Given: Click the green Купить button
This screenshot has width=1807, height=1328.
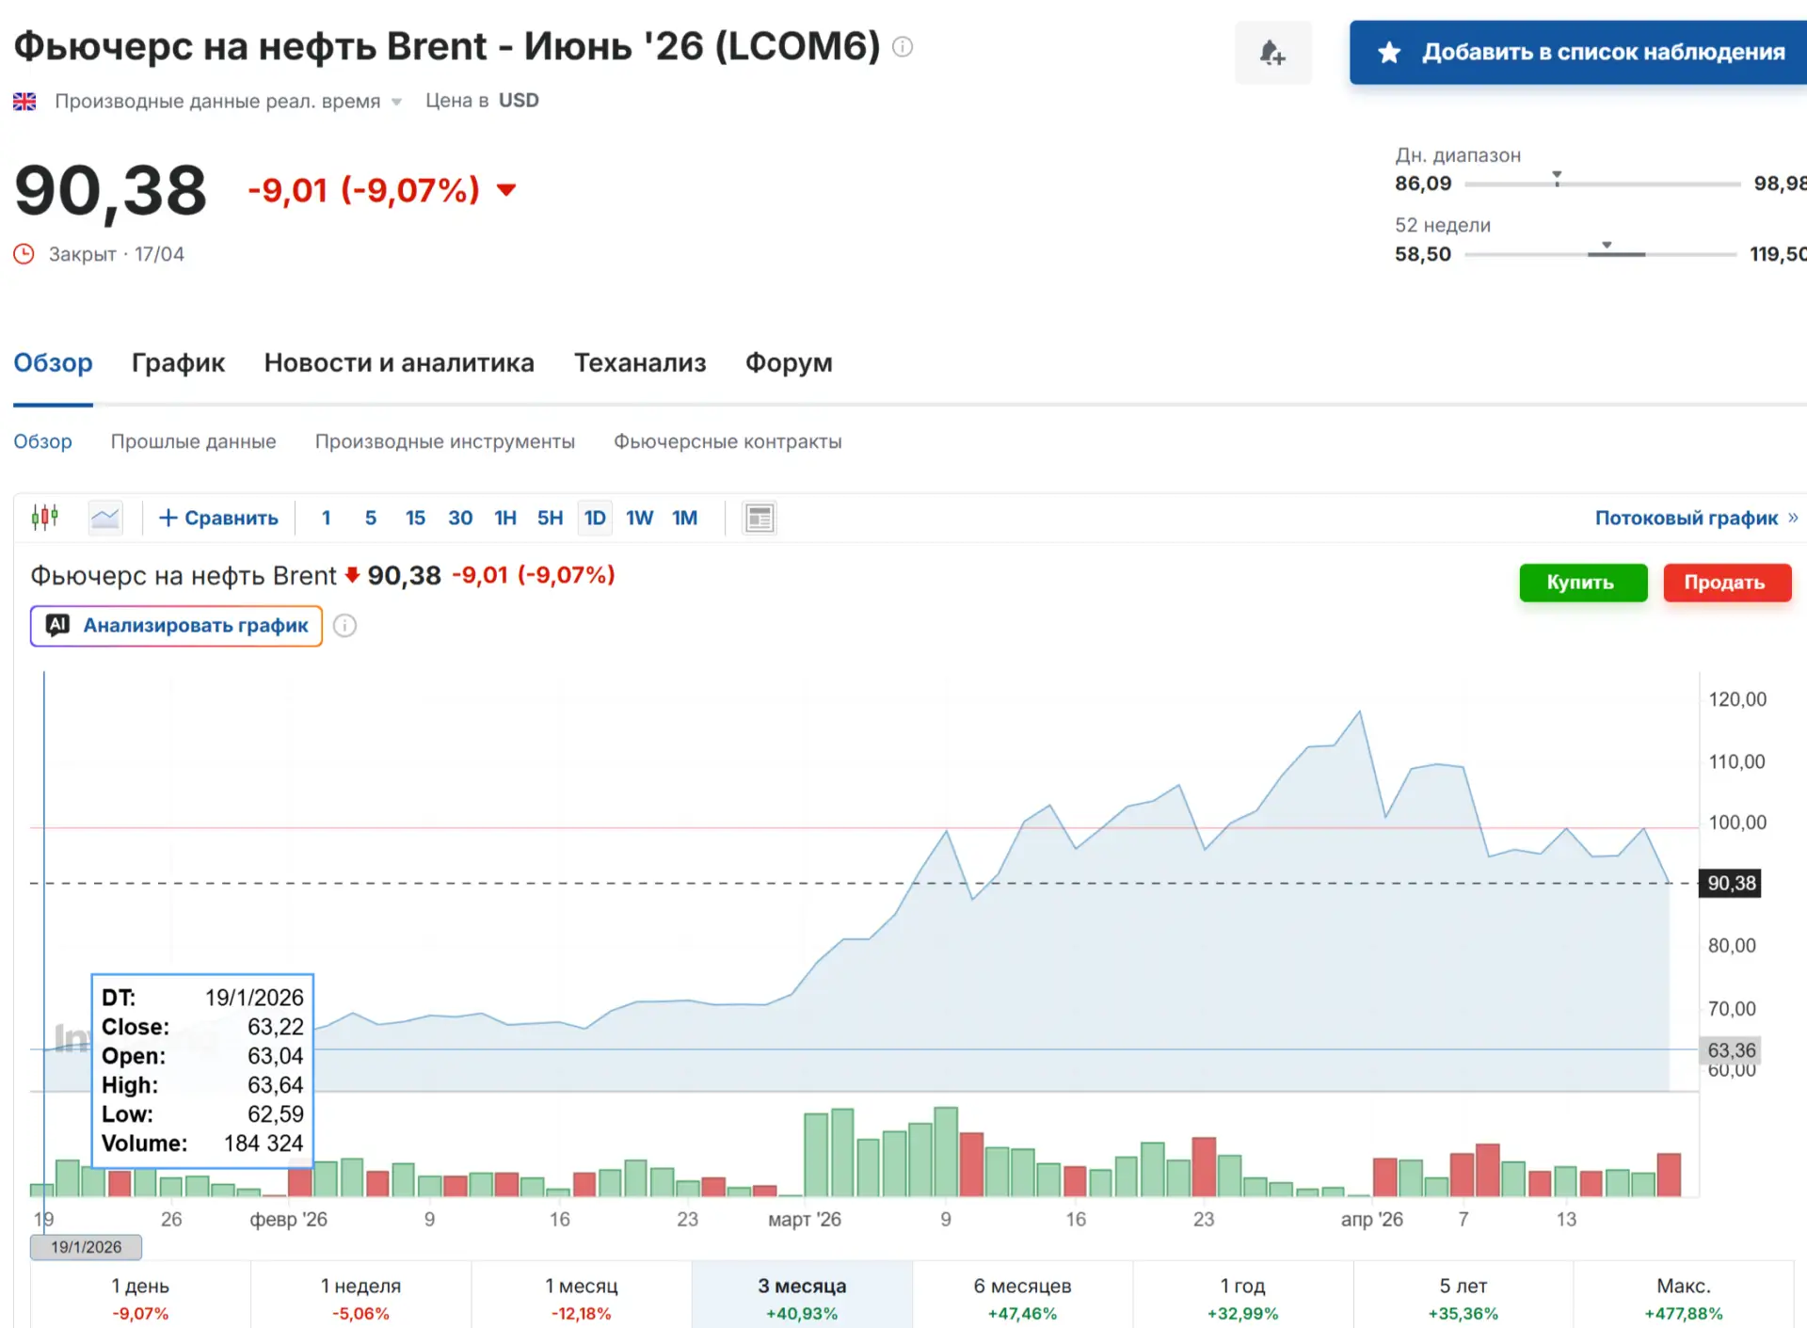Looking at the screenshot, I should pyautogui.click(x=1583, y=583).
